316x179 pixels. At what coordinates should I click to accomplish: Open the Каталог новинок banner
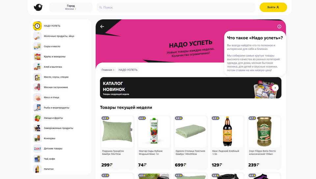coord(191,88)
